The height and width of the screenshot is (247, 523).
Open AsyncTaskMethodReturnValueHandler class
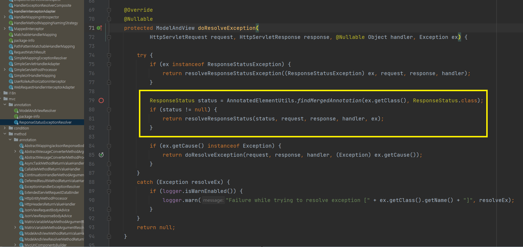54,163
